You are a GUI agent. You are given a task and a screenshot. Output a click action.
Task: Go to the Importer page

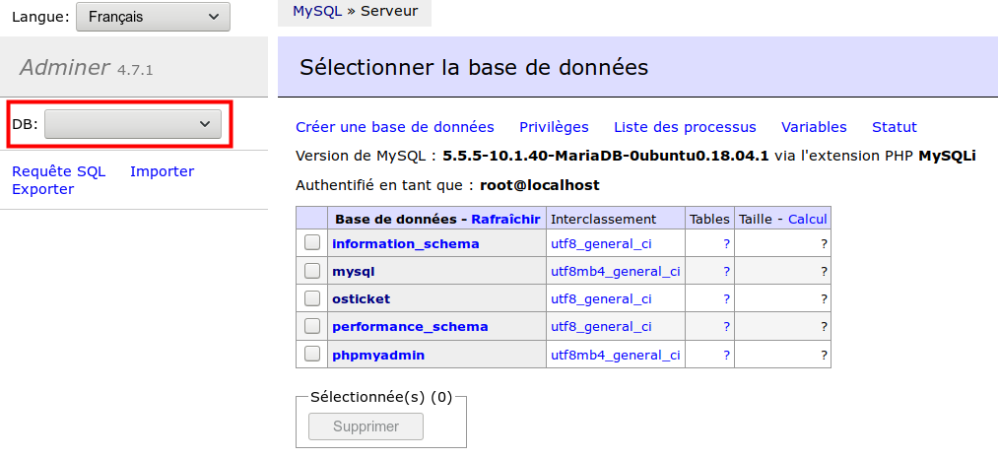(x=162, y=171)
